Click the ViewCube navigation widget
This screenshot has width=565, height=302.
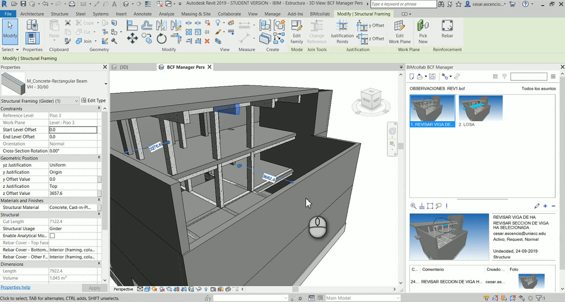[x=371, y=100]
